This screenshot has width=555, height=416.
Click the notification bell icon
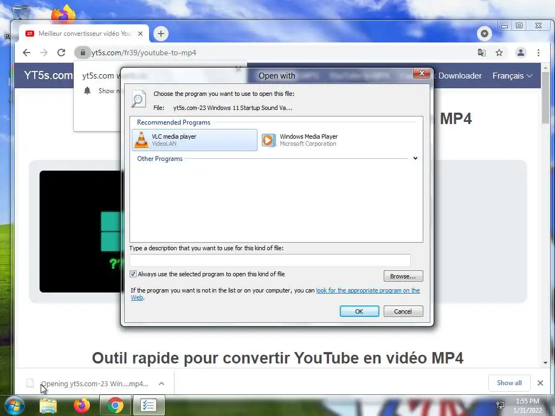(87, 91)
